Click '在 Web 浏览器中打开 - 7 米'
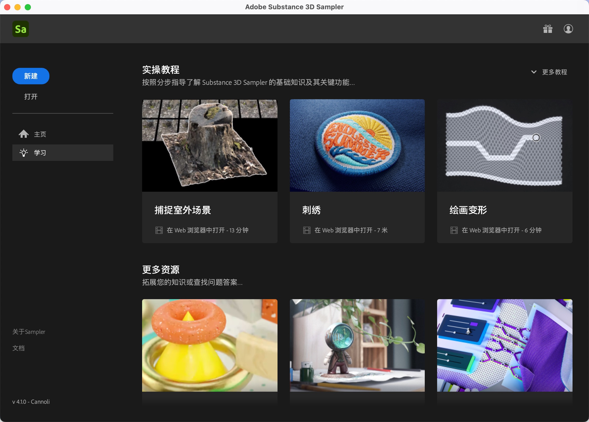The height and width of the screenshot is (422, 589). [351, 230]
